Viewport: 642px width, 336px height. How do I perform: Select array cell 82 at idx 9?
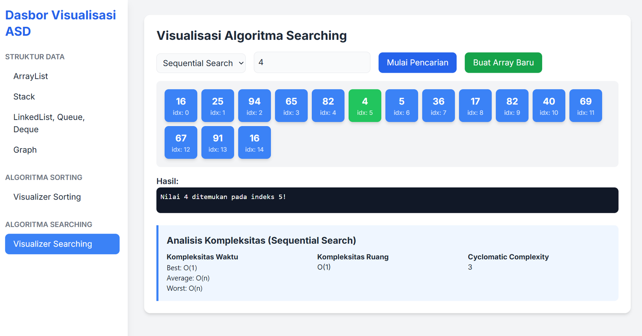[x=512, y=106]
